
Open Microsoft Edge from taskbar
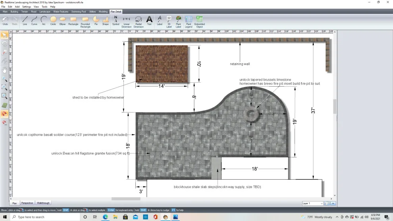[105, 217]
